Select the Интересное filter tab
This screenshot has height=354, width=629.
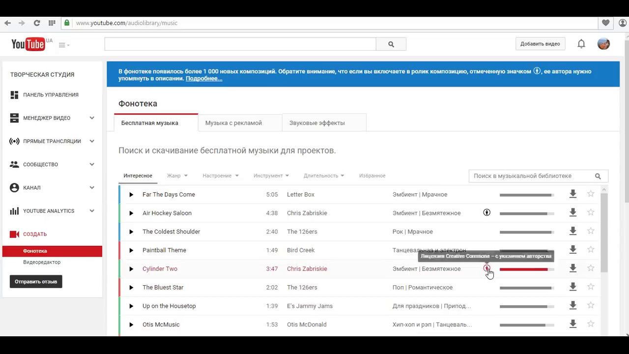(138, 176)
